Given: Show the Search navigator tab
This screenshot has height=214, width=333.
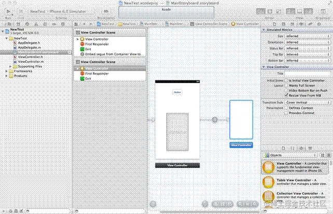Looking at the screenshot, I should point(27,24).
